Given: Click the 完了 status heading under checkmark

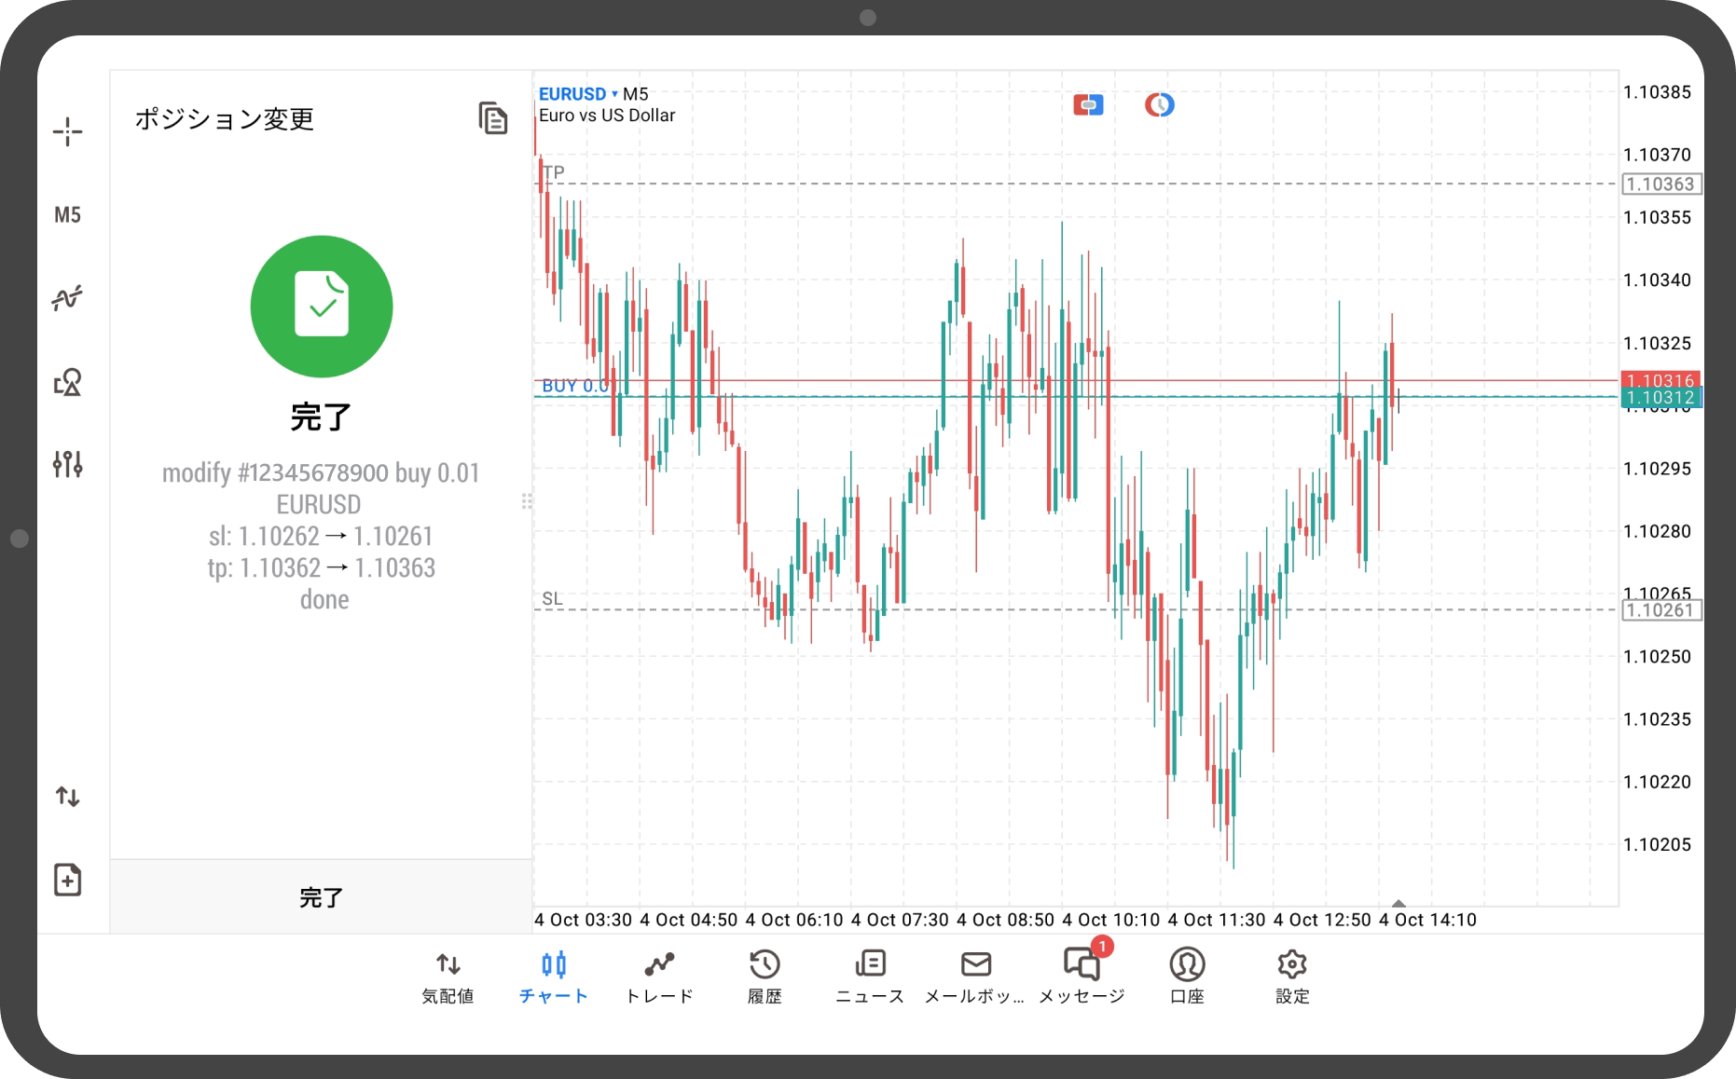Looking at the screenshot, I should click(321, 417).
